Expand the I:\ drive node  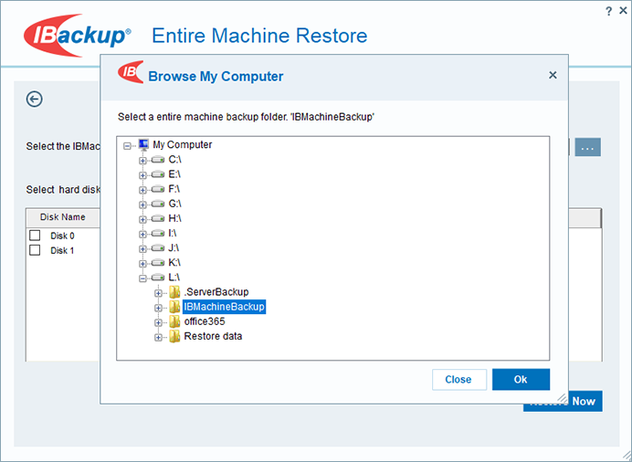click(x=142, y=234)
